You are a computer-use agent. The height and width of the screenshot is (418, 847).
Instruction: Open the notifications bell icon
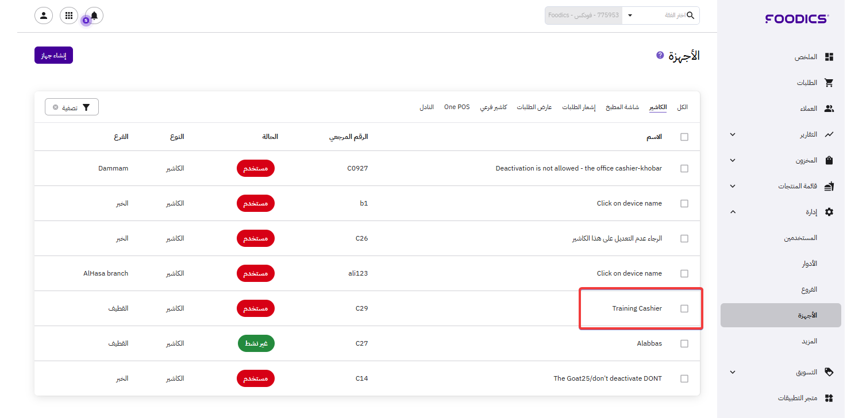point(94,16)
